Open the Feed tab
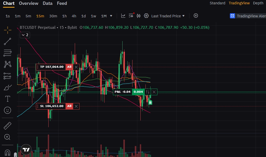266x157 pixels. tap(62, 3)
